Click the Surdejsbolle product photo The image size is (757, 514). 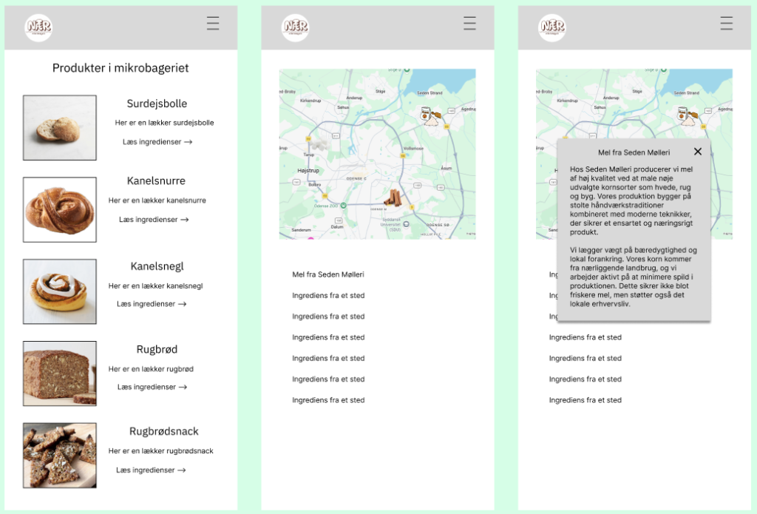(60, 127)
